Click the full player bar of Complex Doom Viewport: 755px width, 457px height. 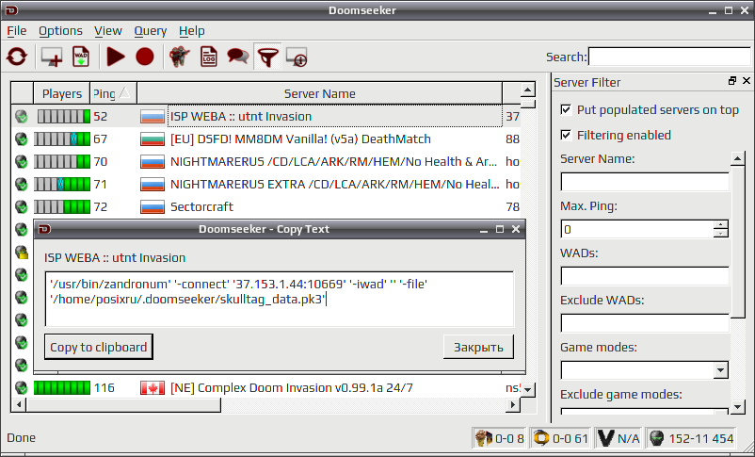pos(62,388)
